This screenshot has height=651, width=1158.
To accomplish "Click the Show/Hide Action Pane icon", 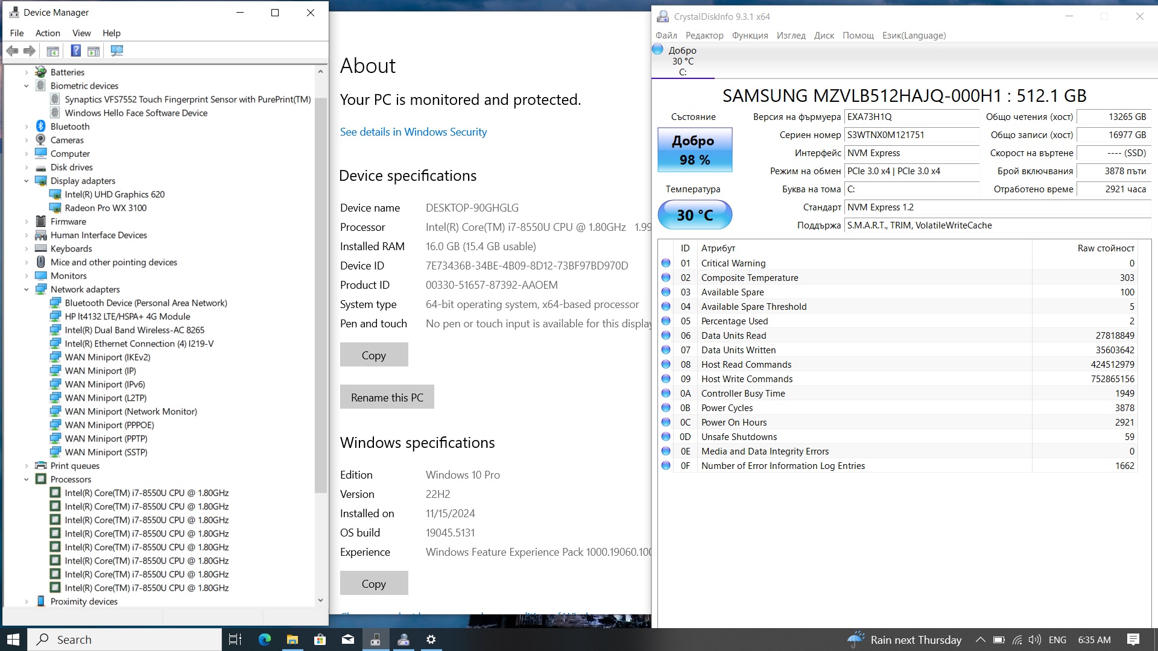I will pyautogui.click(x=93, y=51).
